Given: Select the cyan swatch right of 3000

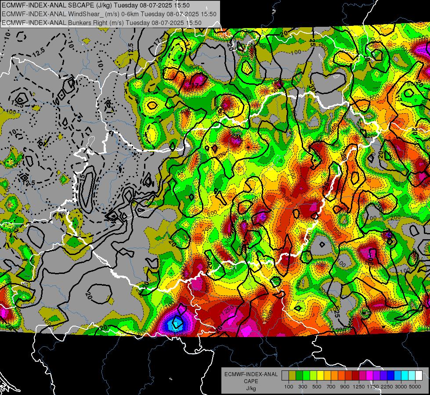Looking at the screenshot, I should pos(405,376).
